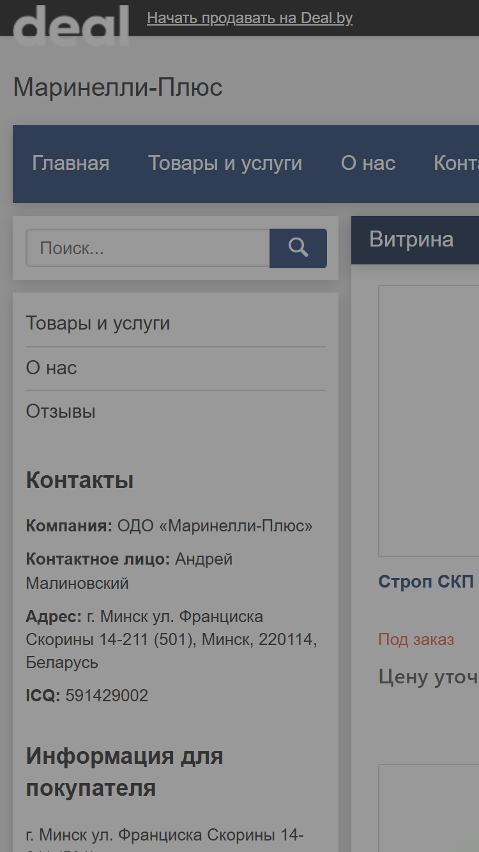Open the Строп СКП product title link
This screenshot has height=852, width=479.
tap(427, 582)
